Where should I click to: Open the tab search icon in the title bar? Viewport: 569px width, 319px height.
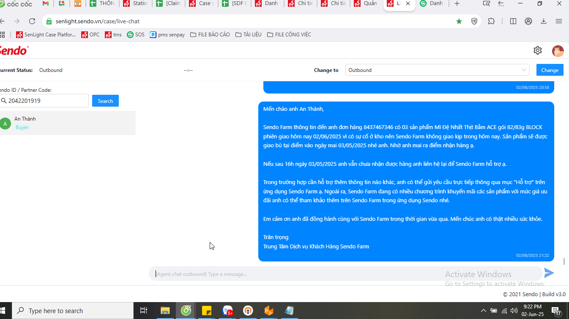click(x=487, y=3)
